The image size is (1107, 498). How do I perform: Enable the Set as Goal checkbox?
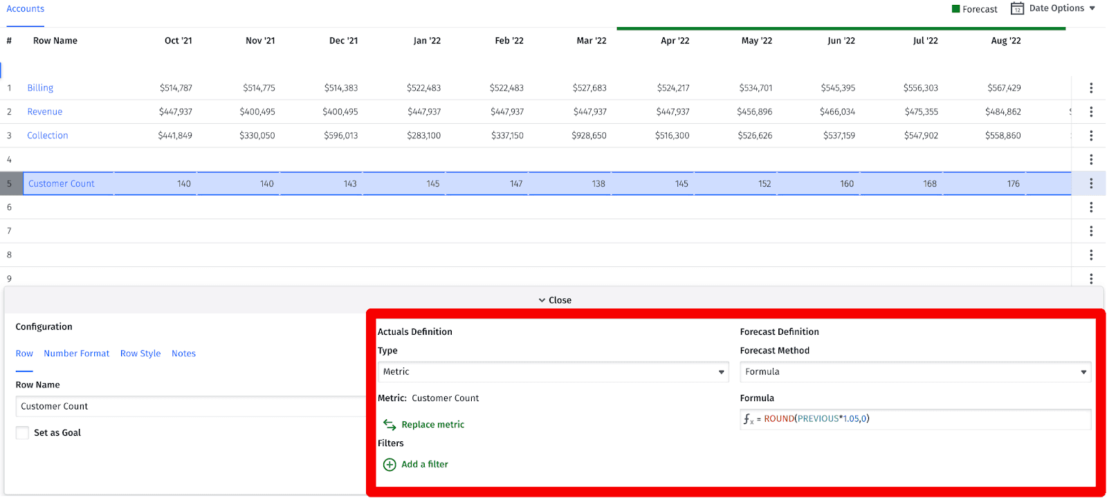pyautogui.click(x=22, y=433)
